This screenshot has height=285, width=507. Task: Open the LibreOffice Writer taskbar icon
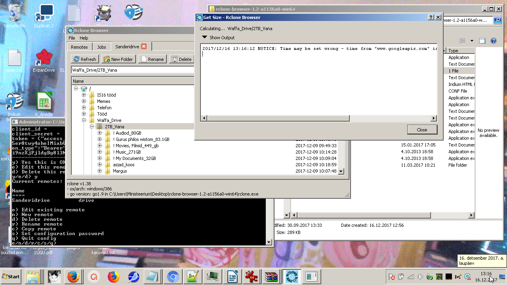(232, 277)
